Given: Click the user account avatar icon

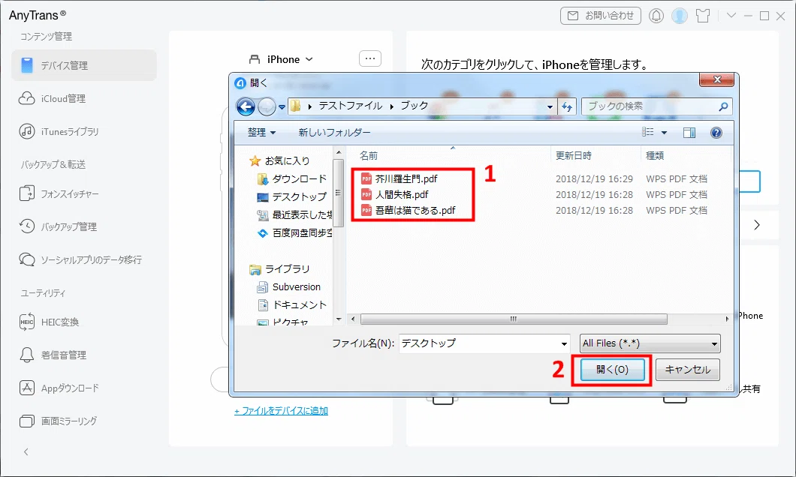Looking at the screenshot, I should [680, 16].
